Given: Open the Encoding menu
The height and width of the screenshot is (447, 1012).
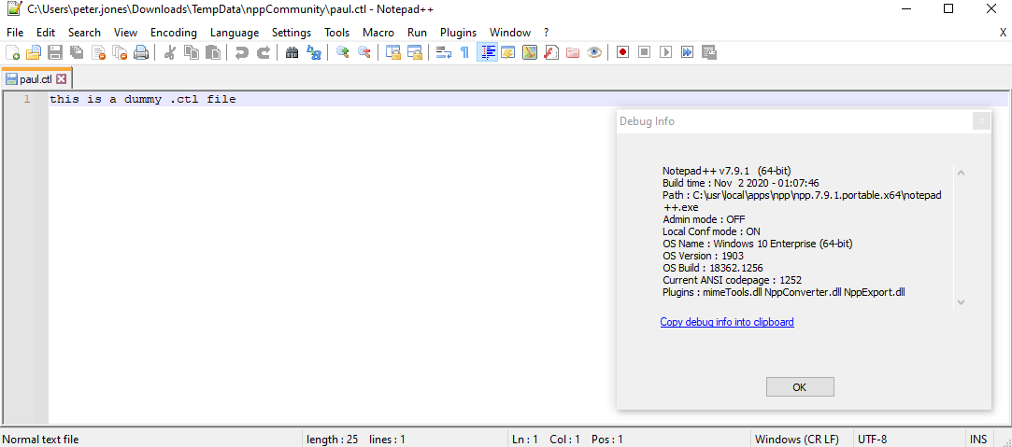Looking at the screenshot, I should point(174,33).
